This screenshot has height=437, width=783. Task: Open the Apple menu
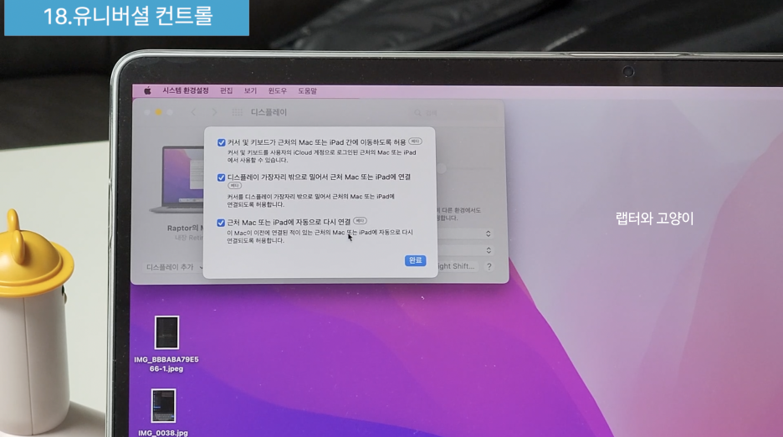(x=147, y=90)
